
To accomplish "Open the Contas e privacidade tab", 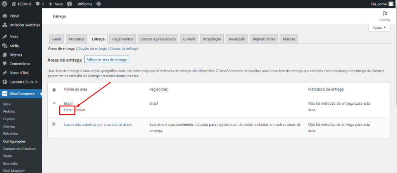I will point(158,39).
